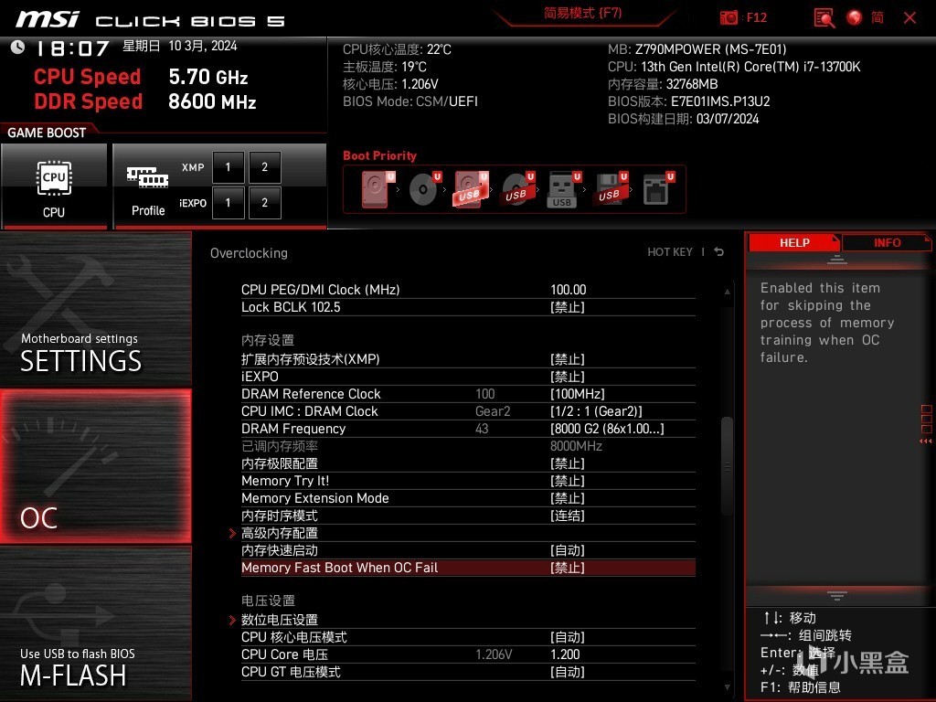
Task: Open the BIOS search magnifier icon
Action: (824, 17)
